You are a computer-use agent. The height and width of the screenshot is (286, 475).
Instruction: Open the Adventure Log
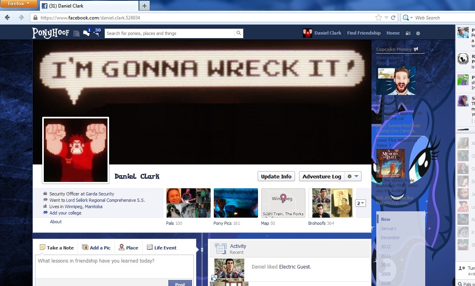click(321, 176)
